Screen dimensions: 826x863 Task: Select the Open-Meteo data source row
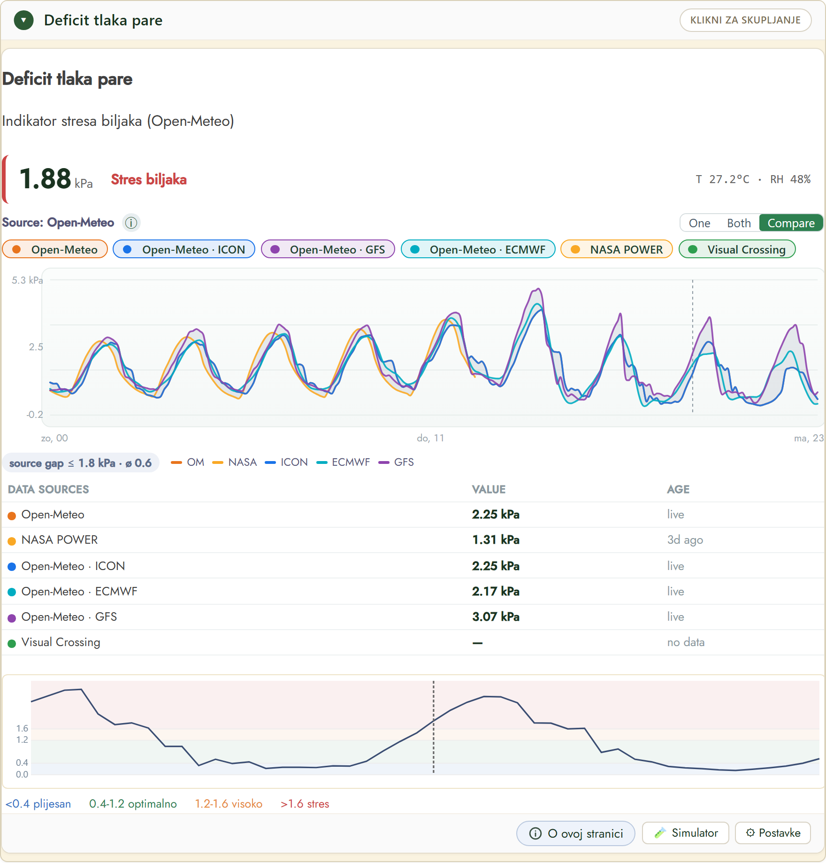tap(413, 515)
